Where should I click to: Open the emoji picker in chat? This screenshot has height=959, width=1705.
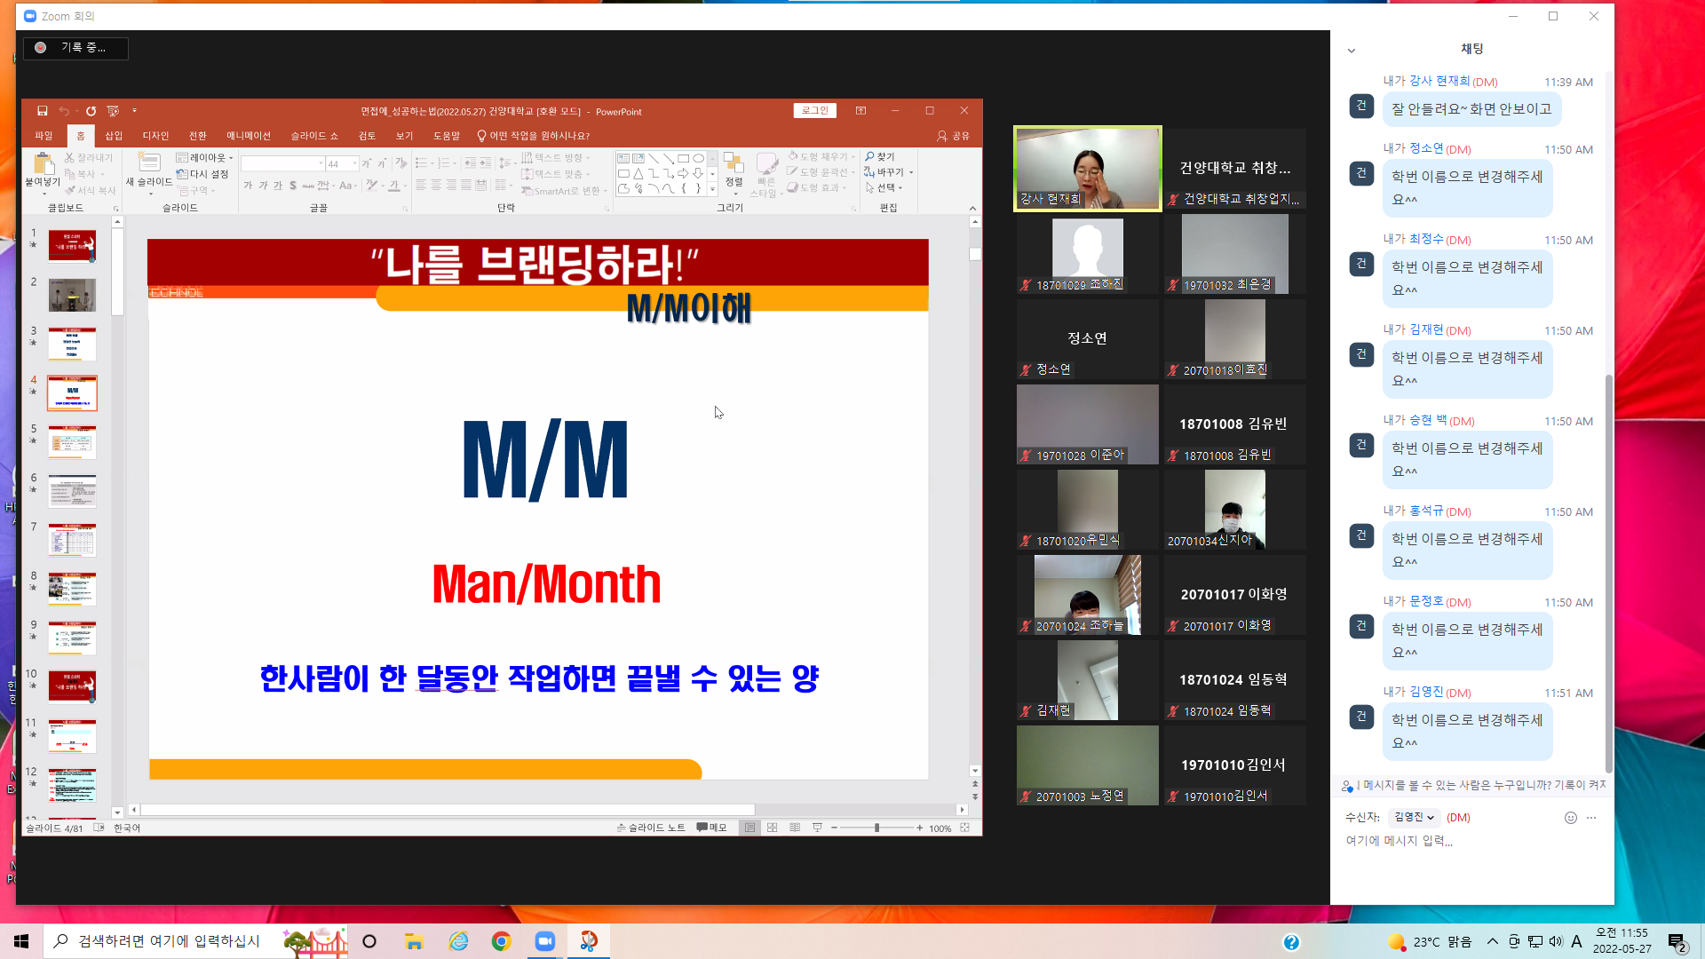coord(1570,818)
